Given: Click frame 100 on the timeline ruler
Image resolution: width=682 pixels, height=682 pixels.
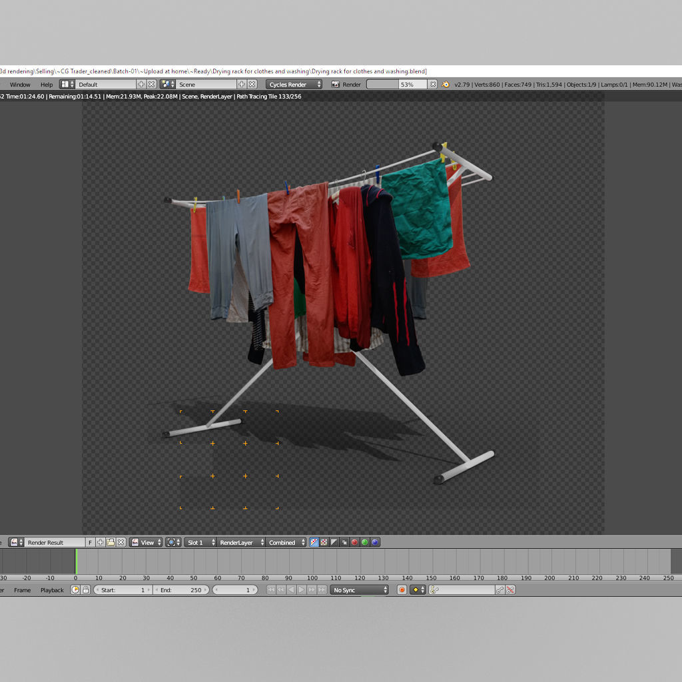Looking at the screenshot, I should click(312, 577).
